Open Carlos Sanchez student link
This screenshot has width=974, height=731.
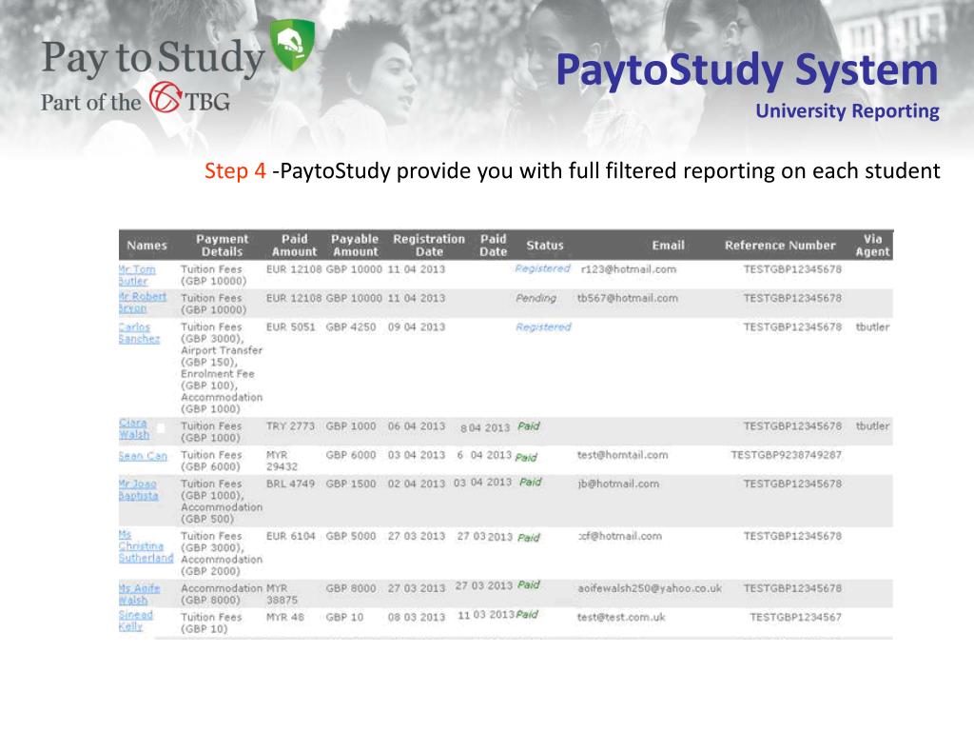[139, 332]
